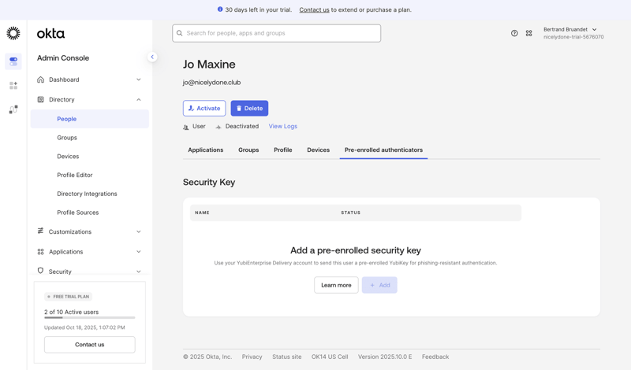631x370 pixels.
Task: Click Contact us button in trial card
Action: pyautogui.click(x=90, y=344)
